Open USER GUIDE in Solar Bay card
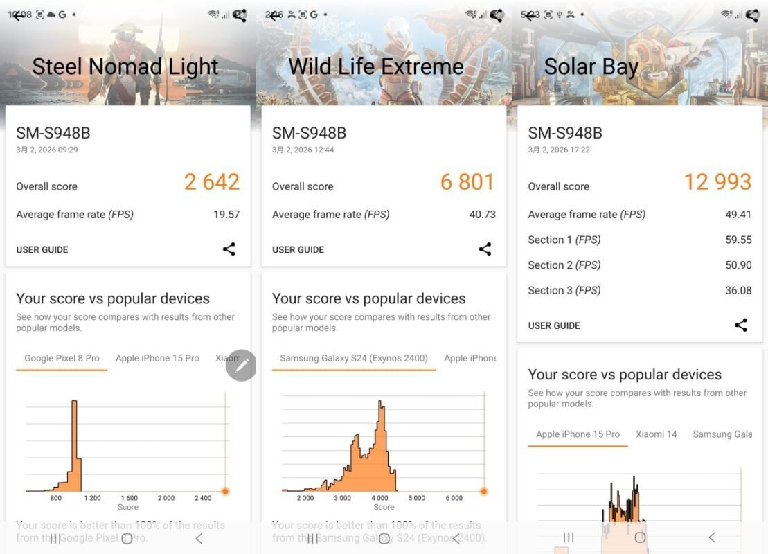Image resolution: width=768 pixels, height=554 pixels. pyautogui.click(x=554, y=325)
